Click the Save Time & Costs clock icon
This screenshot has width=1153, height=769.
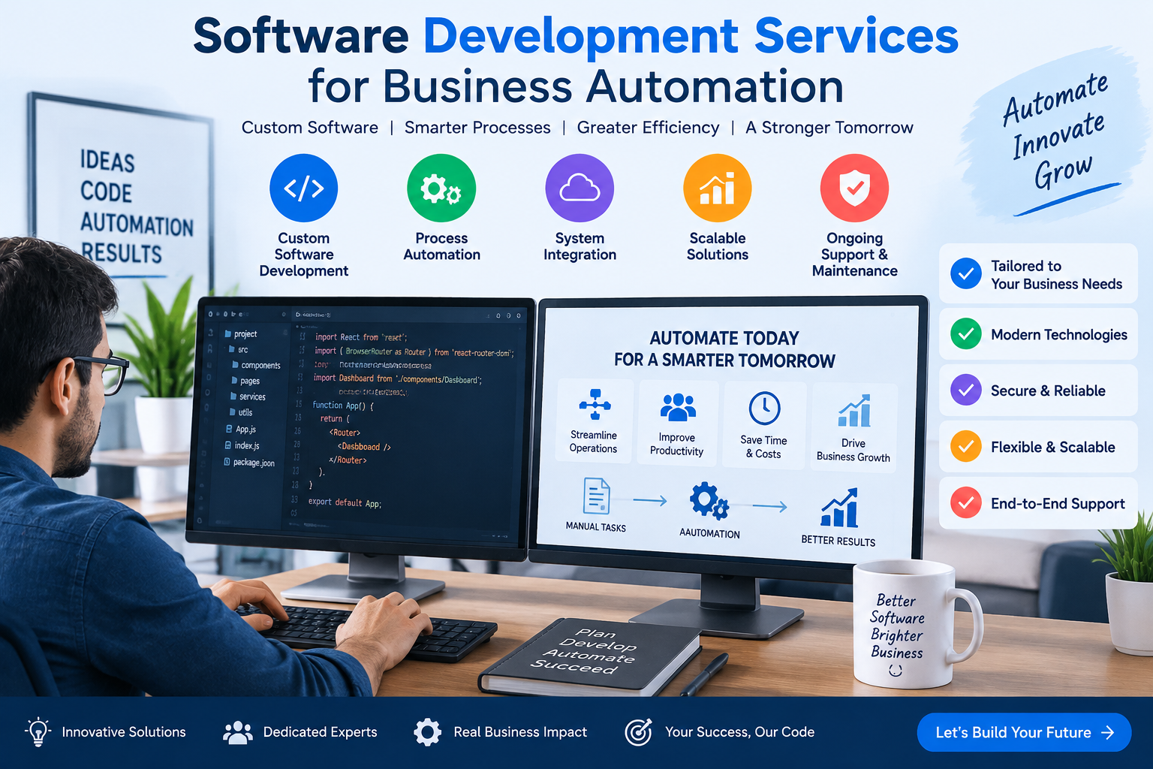(x=764, y=408)
